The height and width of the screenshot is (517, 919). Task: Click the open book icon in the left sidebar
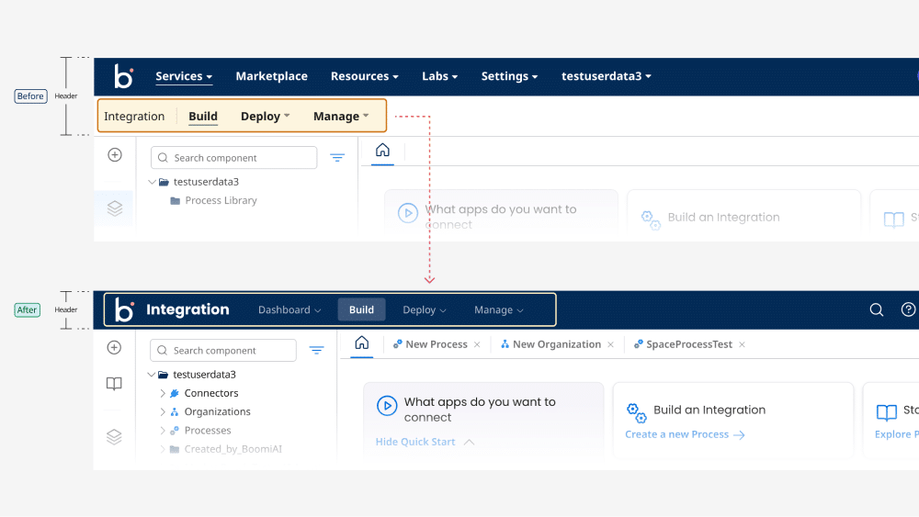(114, 384)
